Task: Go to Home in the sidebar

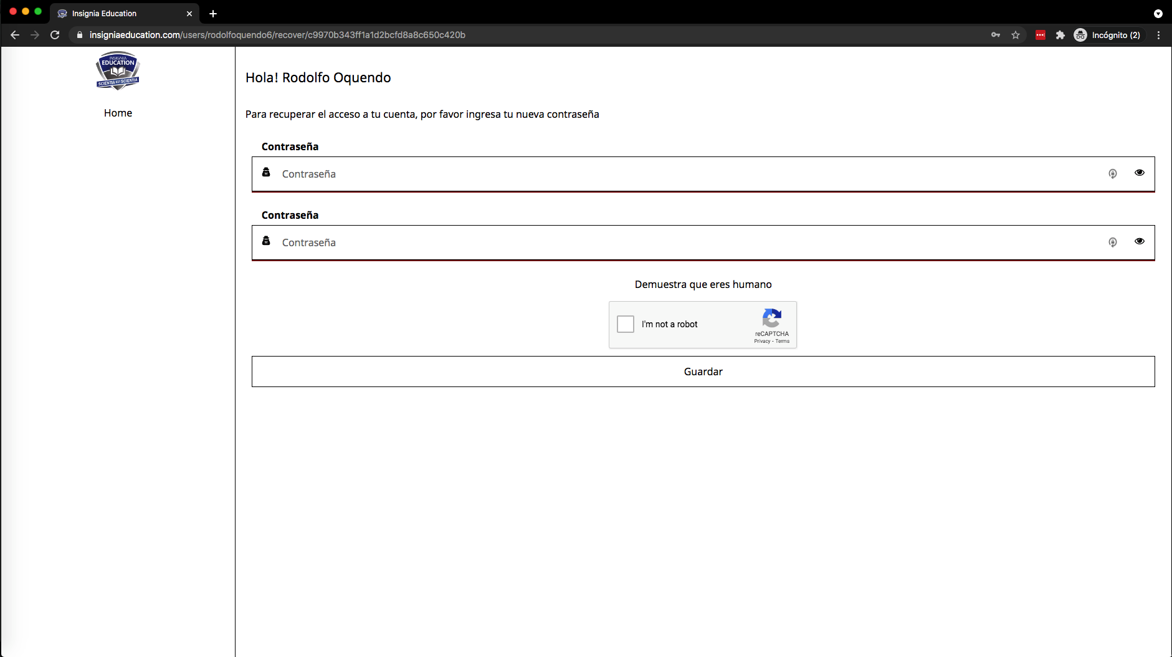Action: tap(118, 113)
